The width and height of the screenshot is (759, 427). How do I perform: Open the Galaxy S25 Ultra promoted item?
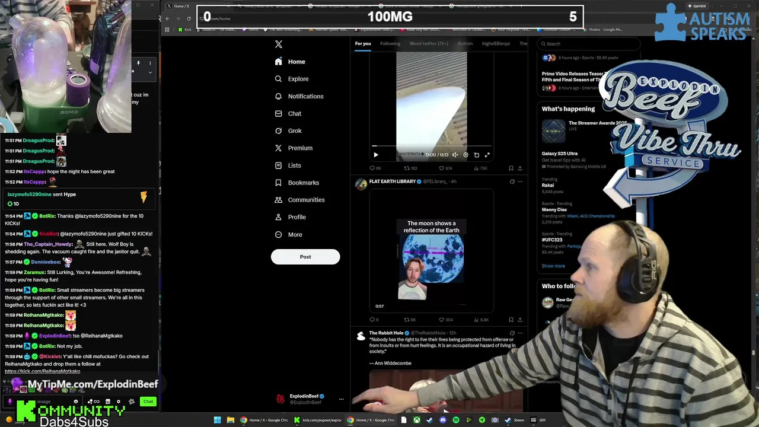pyautogui.click(x=559, y=154)
